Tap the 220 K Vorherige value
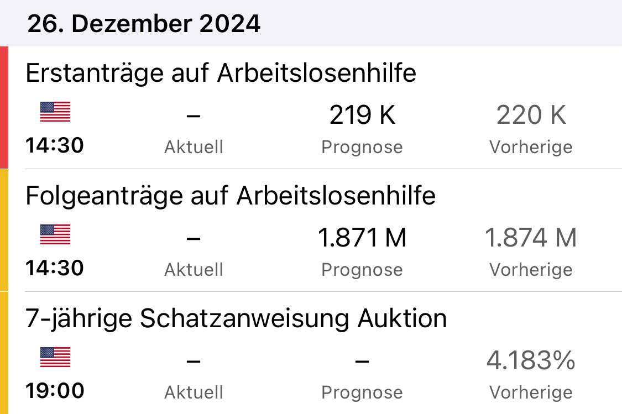 click(x=531, y=116)
